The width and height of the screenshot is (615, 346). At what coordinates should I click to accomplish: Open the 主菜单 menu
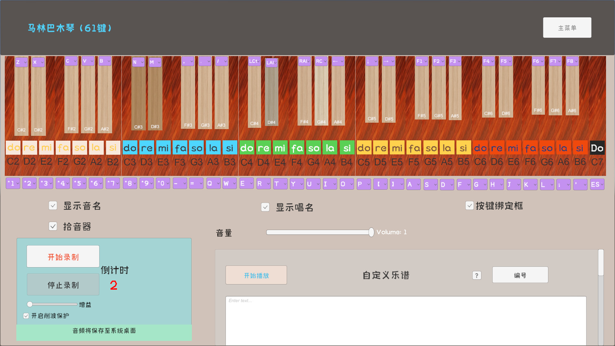(567, 28)
